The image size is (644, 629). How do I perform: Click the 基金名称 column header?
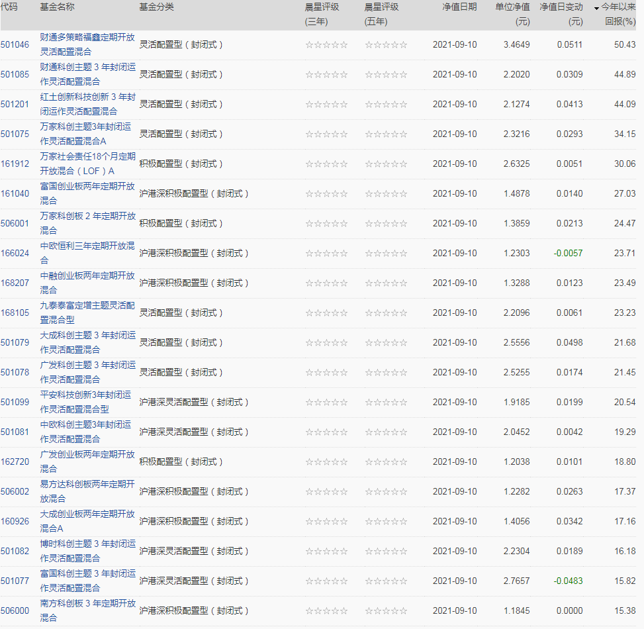click(57, 7)
